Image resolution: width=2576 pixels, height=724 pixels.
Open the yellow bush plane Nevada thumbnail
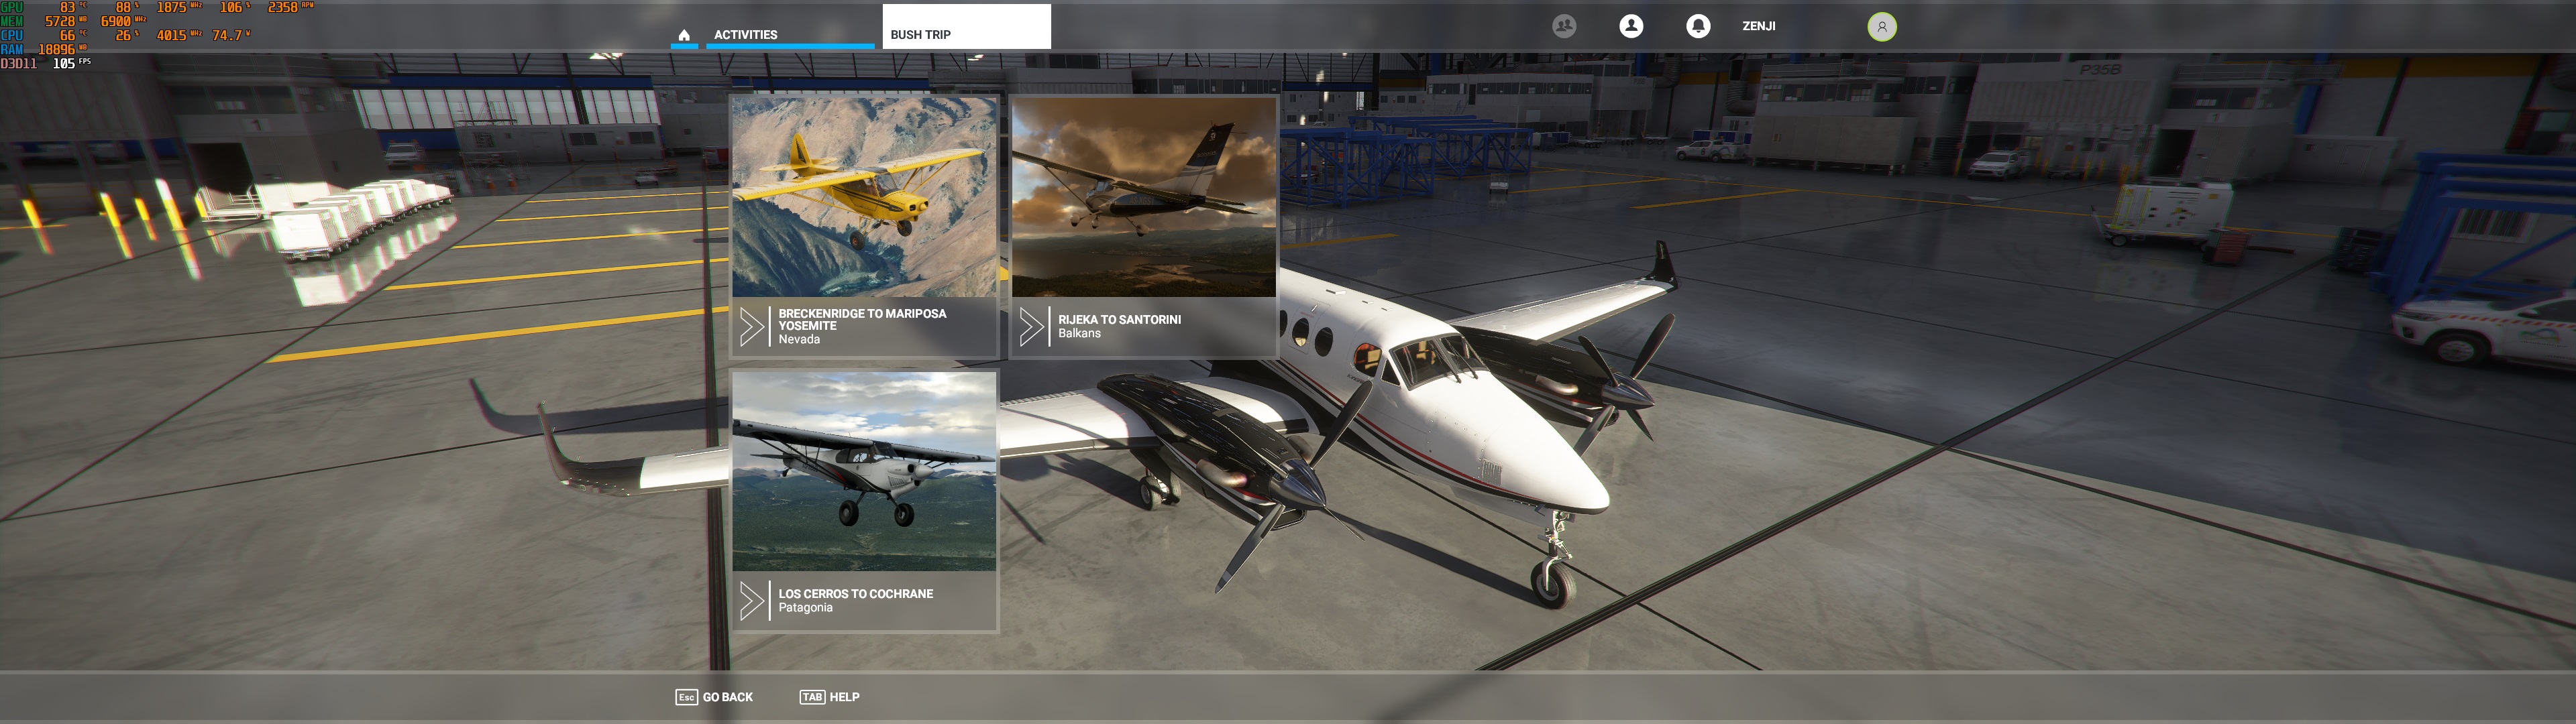(864, 197)
